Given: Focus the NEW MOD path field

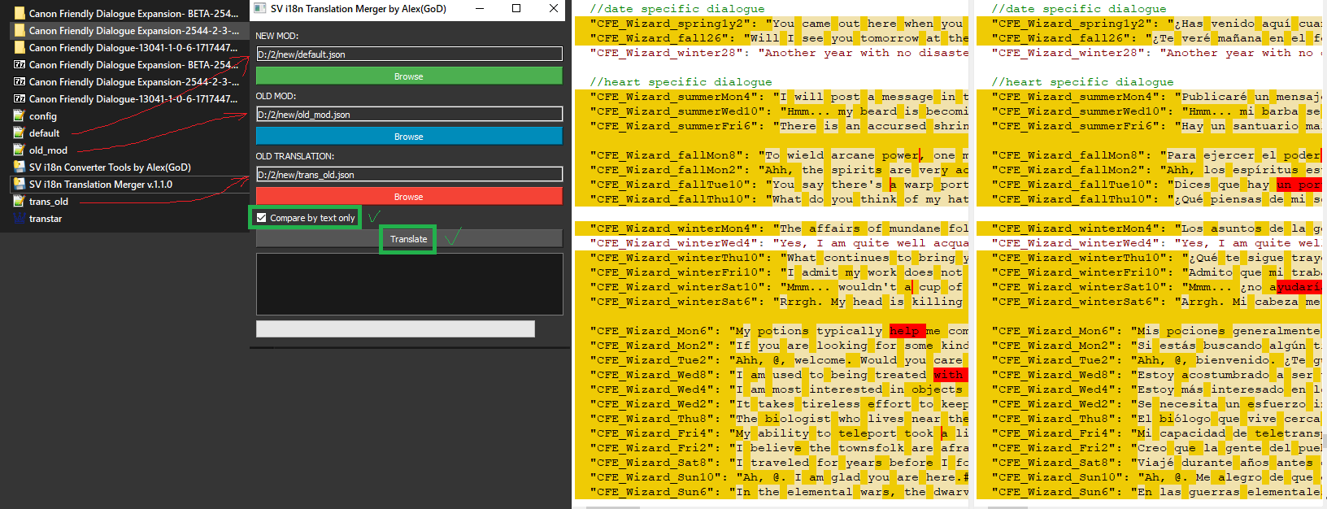Looking at the screenshot, I should point(409,54).
